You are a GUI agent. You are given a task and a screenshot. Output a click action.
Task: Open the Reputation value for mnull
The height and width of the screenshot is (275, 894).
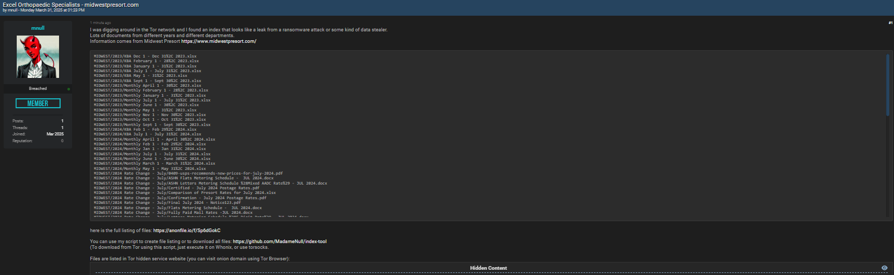tap(62, 141)
